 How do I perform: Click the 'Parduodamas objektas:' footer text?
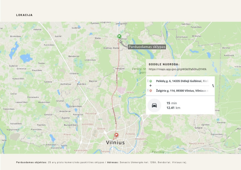[31, 162]
